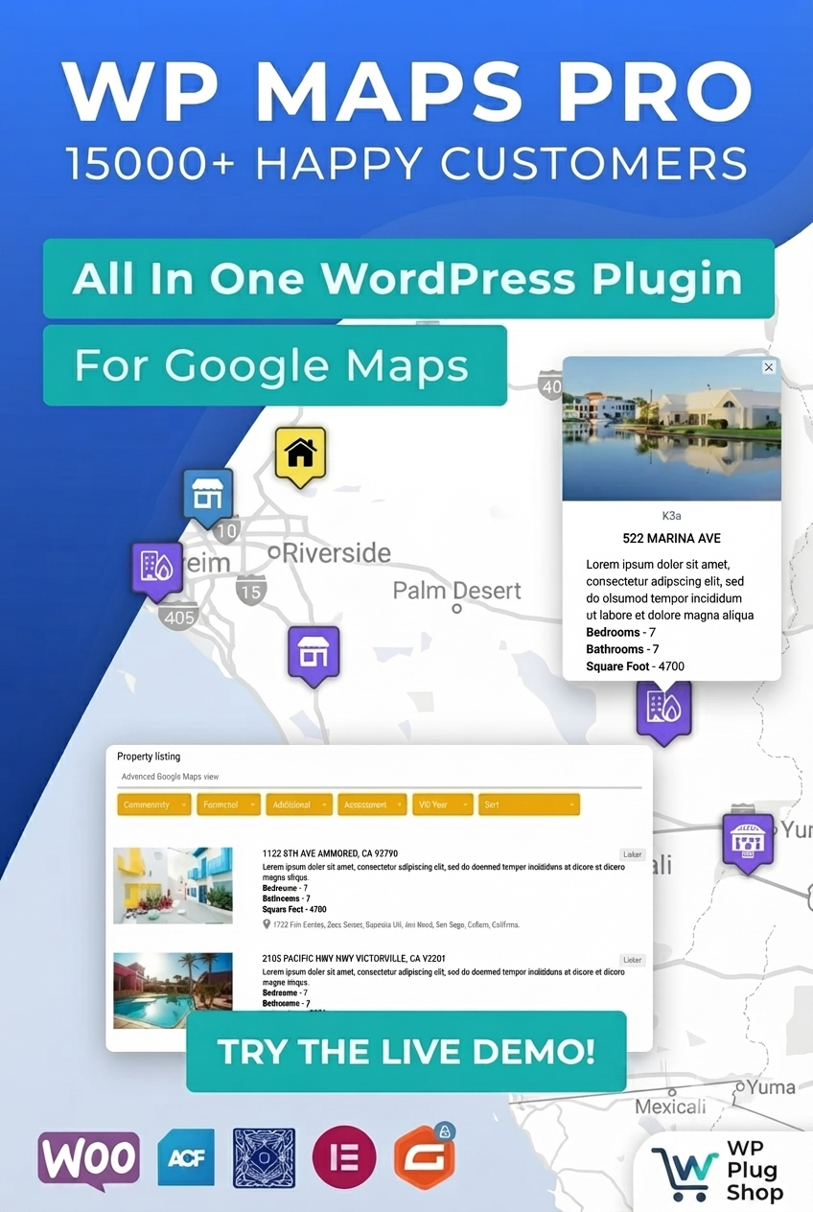Click the purple storefront marker near Yuma
Image resolution: width=813 pixels, height=1212 pixels.
click(x=748, y=842)
